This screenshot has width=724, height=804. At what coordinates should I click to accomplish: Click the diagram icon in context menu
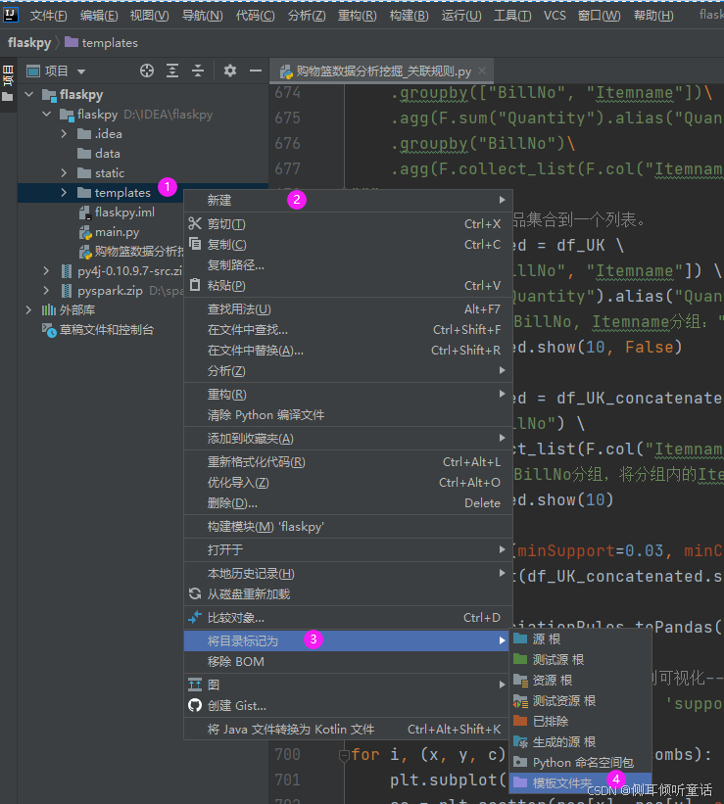(x=195, y=685)
